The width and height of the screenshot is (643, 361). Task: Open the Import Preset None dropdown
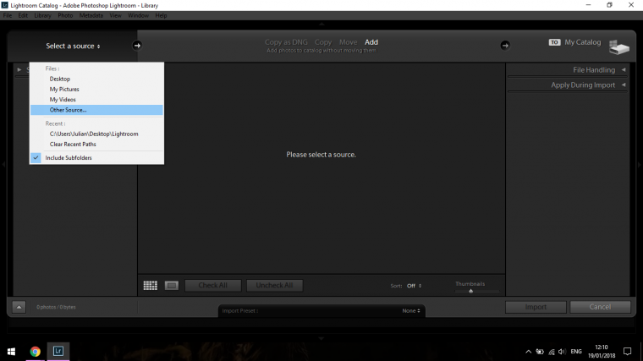[x=411, y=310]
